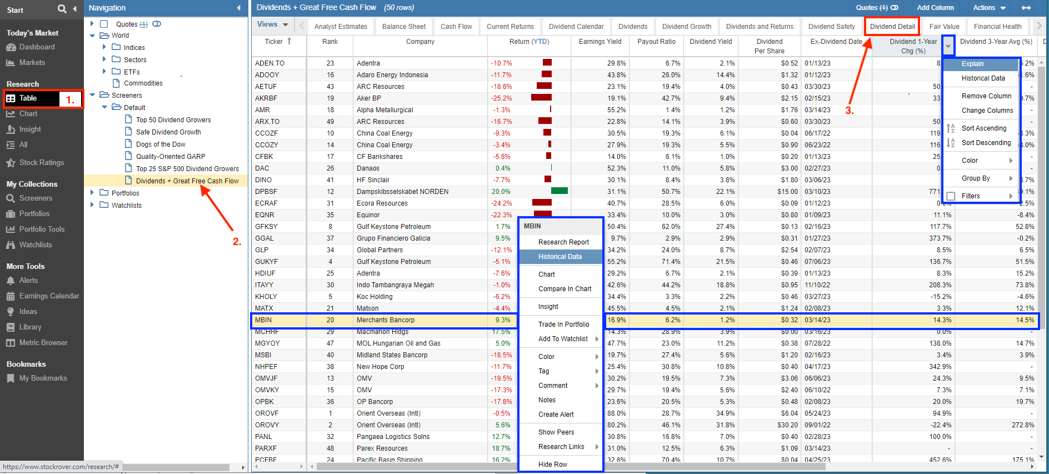Expand the Indices folder

[104, 47]
